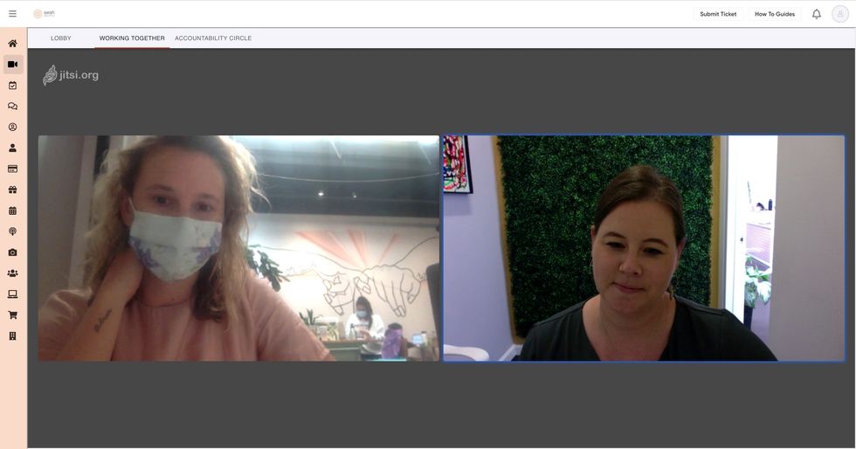Select the Working Together tab

(x=132, y=38)
